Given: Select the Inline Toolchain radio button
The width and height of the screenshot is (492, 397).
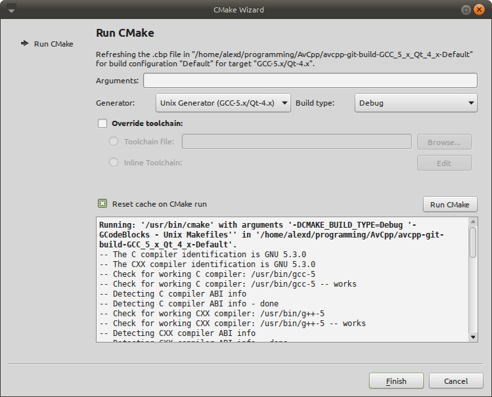Looking at the screenshot, I should (114, 162).
